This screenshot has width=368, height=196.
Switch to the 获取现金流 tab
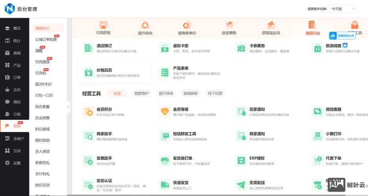click(271, 28)
